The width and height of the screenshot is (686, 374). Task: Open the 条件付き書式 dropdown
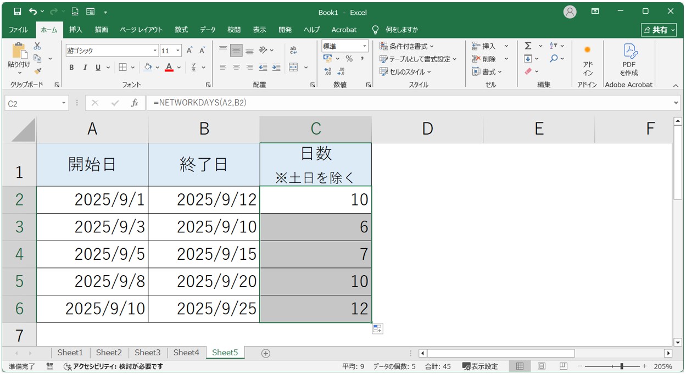(x=406, y=46)
